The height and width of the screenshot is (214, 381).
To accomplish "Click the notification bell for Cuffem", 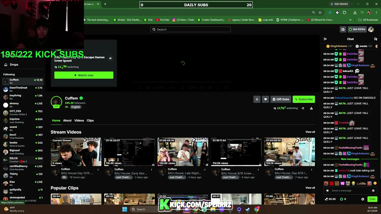I will pyautogui.click(x=257, y=99).
